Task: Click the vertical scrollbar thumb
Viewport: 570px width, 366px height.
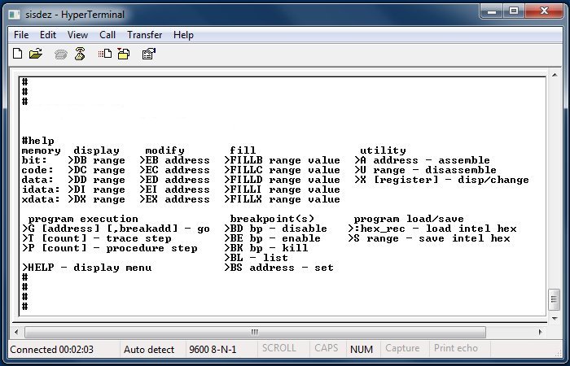Action: click(x=554, y=298)
